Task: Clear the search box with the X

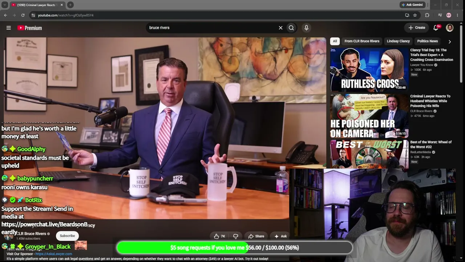Action: [x=280, y=28]
